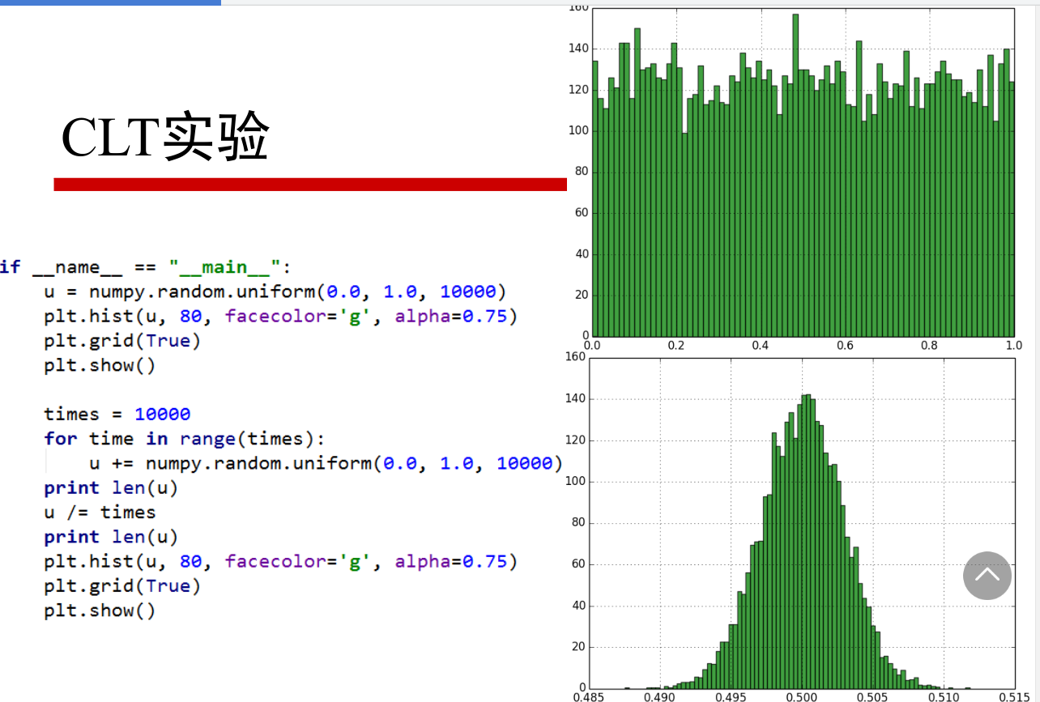Click the uniform distribution histogram chart

coord(803,172)
